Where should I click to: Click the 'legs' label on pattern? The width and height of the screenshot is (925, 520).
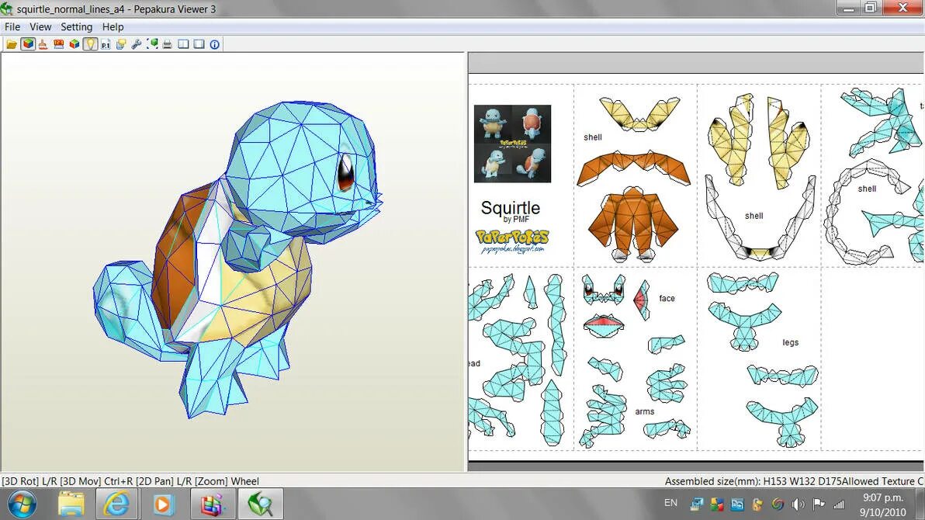click(791, 342)
